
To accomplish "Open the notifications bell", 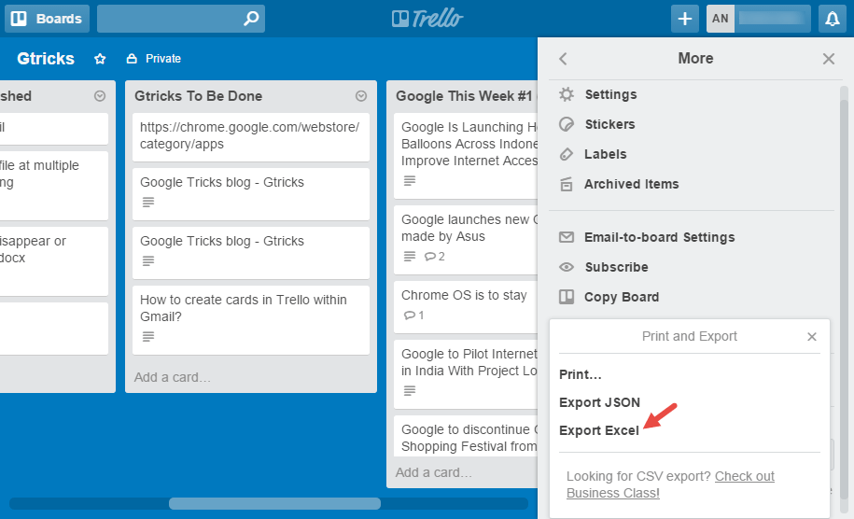I will pos(833,19).
